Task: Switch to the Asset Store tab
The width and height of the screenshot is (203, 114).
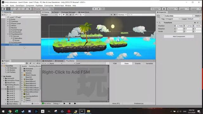Action: pyautogui.click(x=84, y=12)
